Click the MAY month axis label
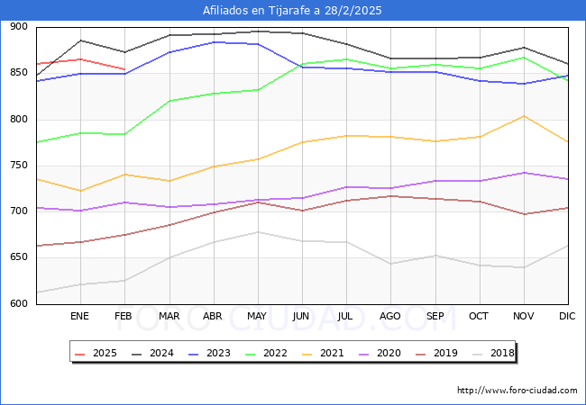Viewport: 586px width, 405px height. (x=257, y=316)
